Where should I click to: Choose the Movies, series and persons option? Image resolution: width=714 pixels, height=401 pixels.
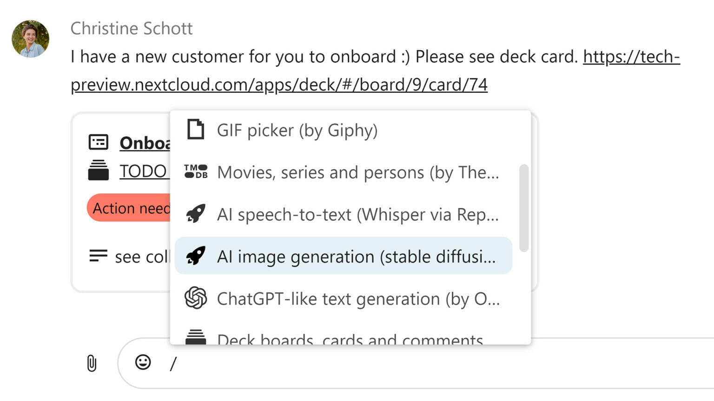[x=358, y=172]
